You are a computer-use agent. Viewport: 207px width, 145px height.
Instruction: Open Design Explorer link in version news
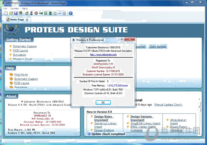coord(104,130)
